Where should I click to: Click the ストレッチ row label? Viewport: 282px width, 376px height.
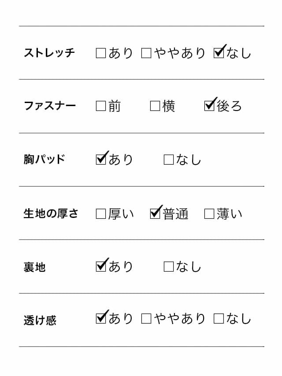pyautogui.click(x=49, y=53)
